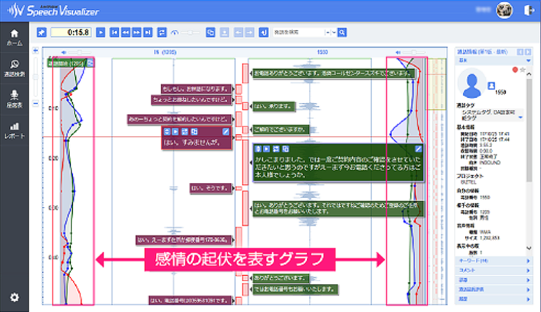Toggle the loop playback button in the toolbar

point(162,32)
